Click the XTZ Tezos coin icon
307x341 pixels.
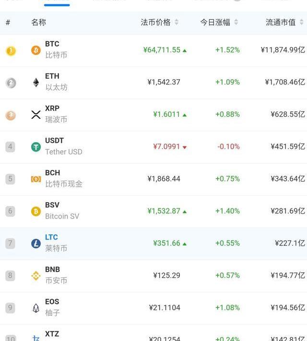[36, 338]
